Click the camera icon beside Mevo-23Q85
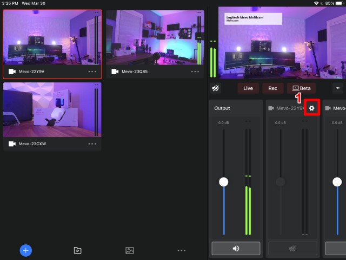Viewport: 346px width, 260px height. 115,71
